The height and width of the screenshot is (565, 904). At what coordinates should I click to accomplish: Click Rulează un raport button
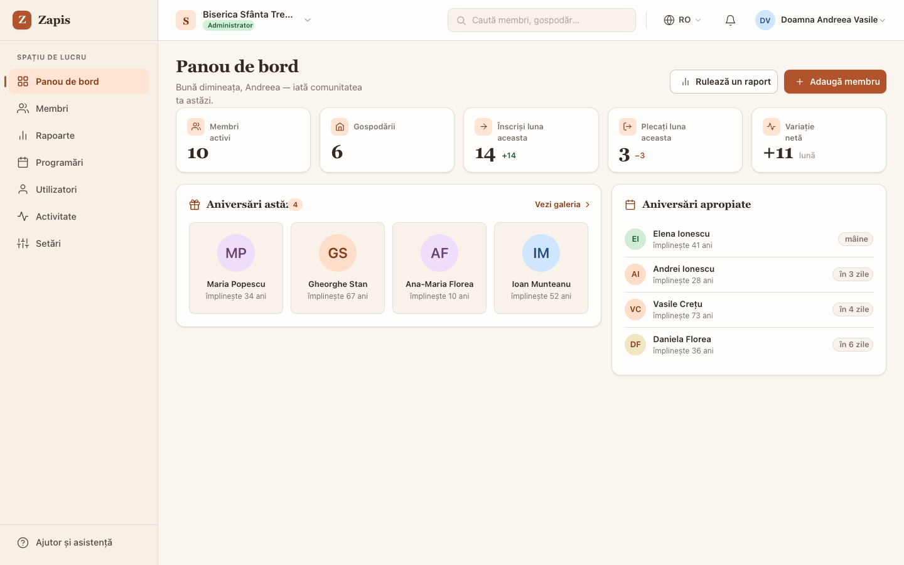724,82
